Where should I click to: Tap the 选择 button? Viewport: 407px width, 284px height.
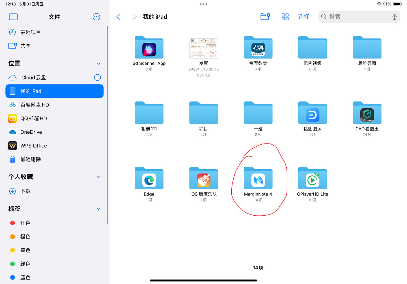click(303, 17)
